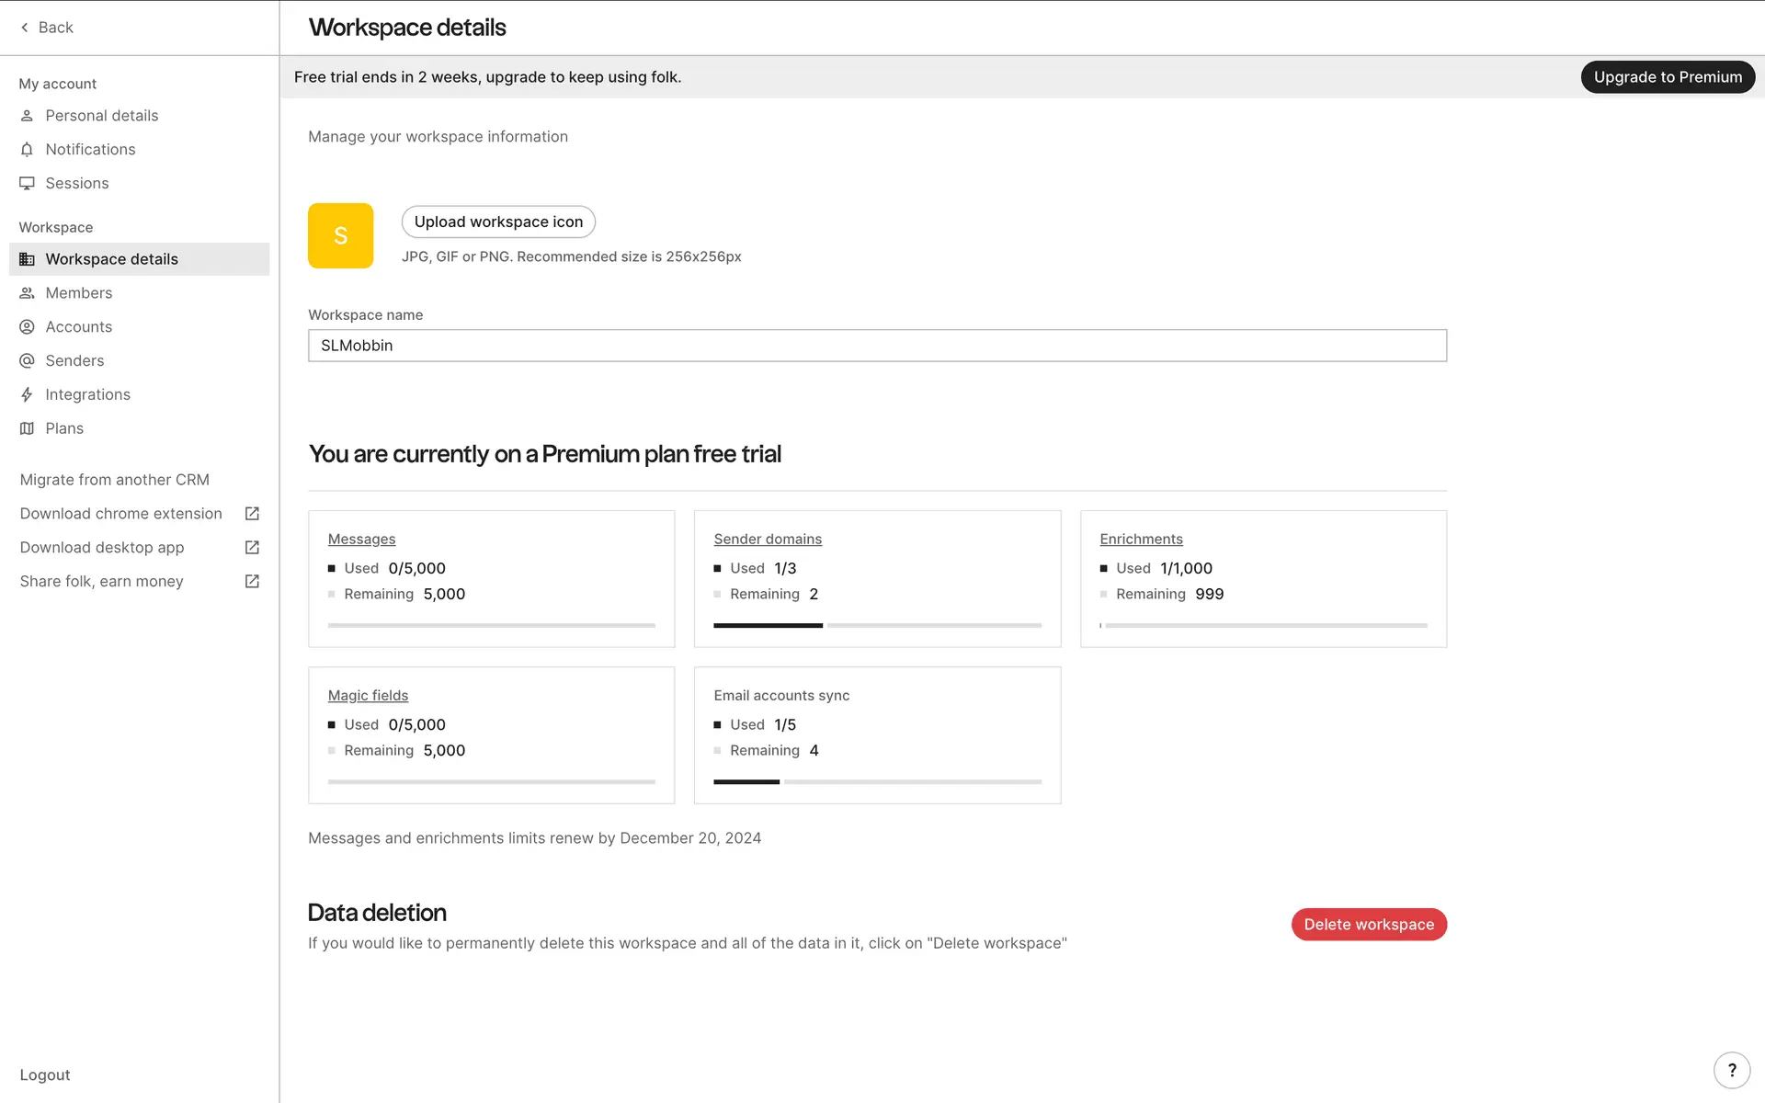Open the Sender domains link
This screenshot has height=1103, width=1765.
(768, 540)
